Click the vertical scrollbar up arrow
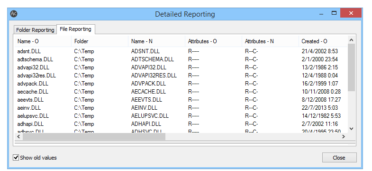Viewport: 372px width, 171px height. click(351, 39)
